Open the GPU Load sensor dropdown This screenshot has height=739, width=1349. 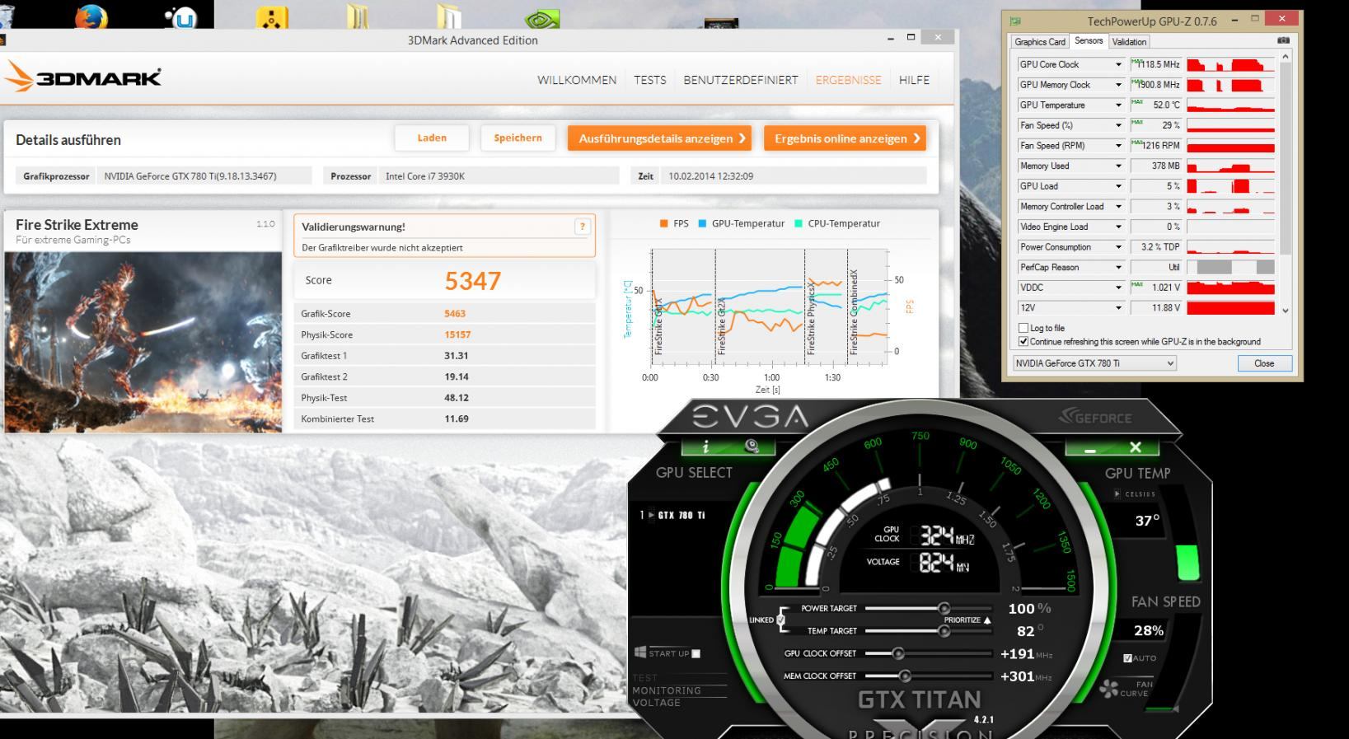click(x=1118, y=186)
